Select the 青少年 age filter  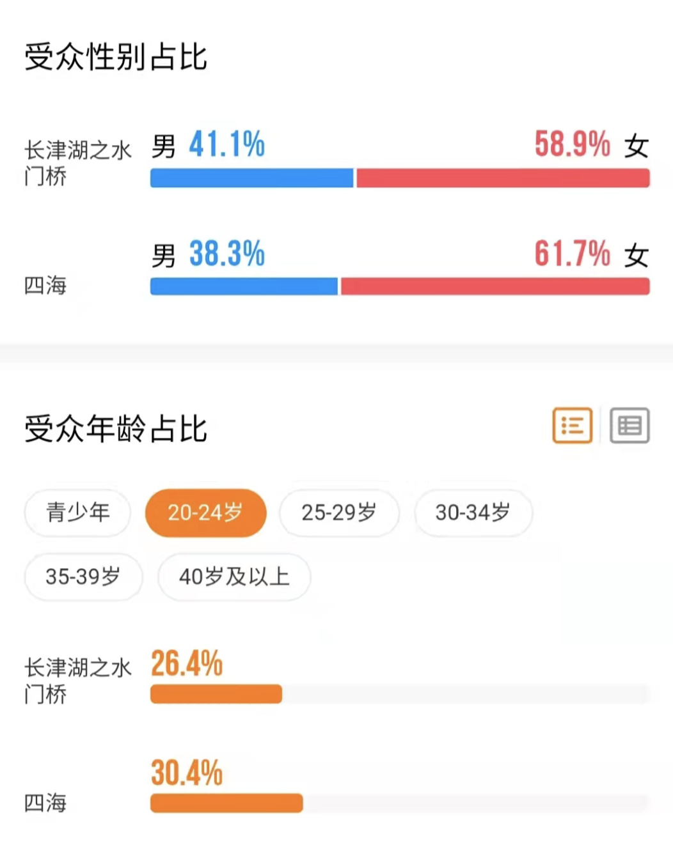click(77, 513)
